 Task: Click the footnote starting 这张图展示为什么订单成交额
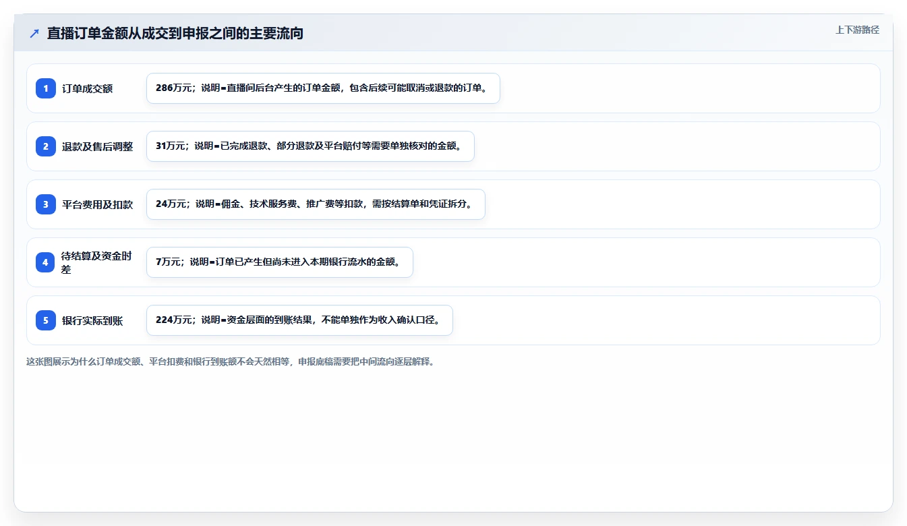[x=231, y=361]
